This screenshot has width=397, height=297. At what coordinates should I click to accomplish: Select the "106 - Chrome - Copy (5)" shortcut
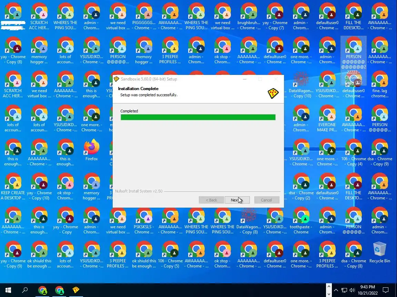pyautogui.click(x=170, y=255)
